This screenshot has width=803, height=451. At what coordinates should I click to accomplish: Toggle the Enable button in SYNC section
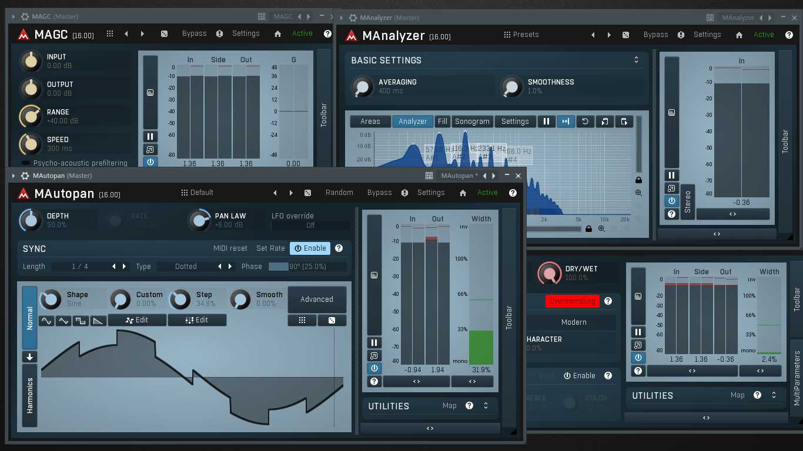point(310,248)
